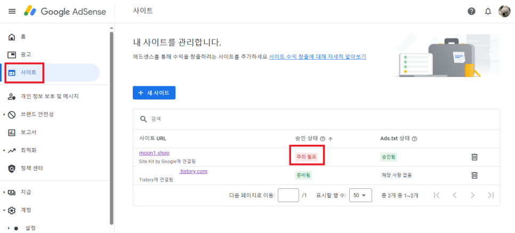This screenshot has height=233, width=515.
Task: Open the hamburger main menu
Action: (x=12, y=12)
